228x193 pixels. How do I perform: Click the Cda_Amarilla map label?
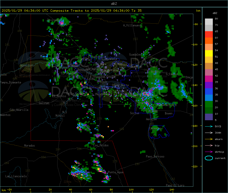click(x=19, y=110)
